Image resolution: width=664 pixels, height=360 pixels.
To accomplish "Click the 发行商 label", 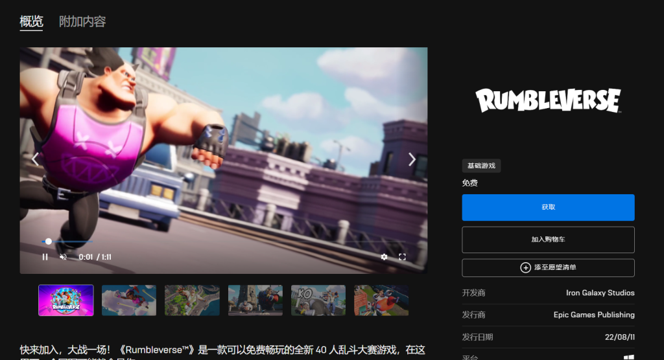I will 473,315.
